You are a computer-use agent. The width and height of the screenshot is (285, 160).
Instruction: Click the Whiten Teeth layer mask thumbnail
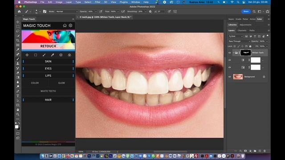(246, 53)
